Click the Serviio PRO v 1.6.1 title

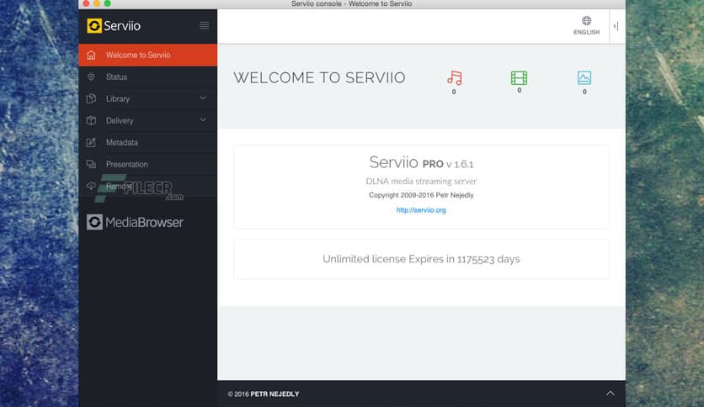tap(421, 162)
